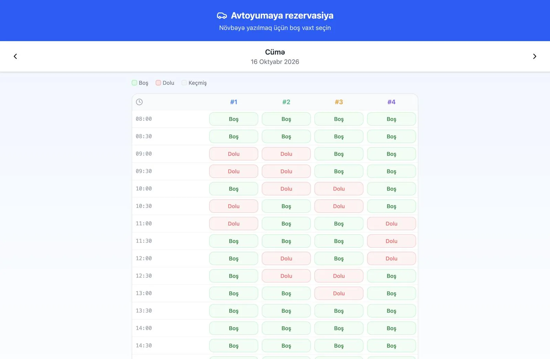Click the gray Keçmiş legend swatch
The width and height of the screenshot is (550, 359).
pos(184,83)
